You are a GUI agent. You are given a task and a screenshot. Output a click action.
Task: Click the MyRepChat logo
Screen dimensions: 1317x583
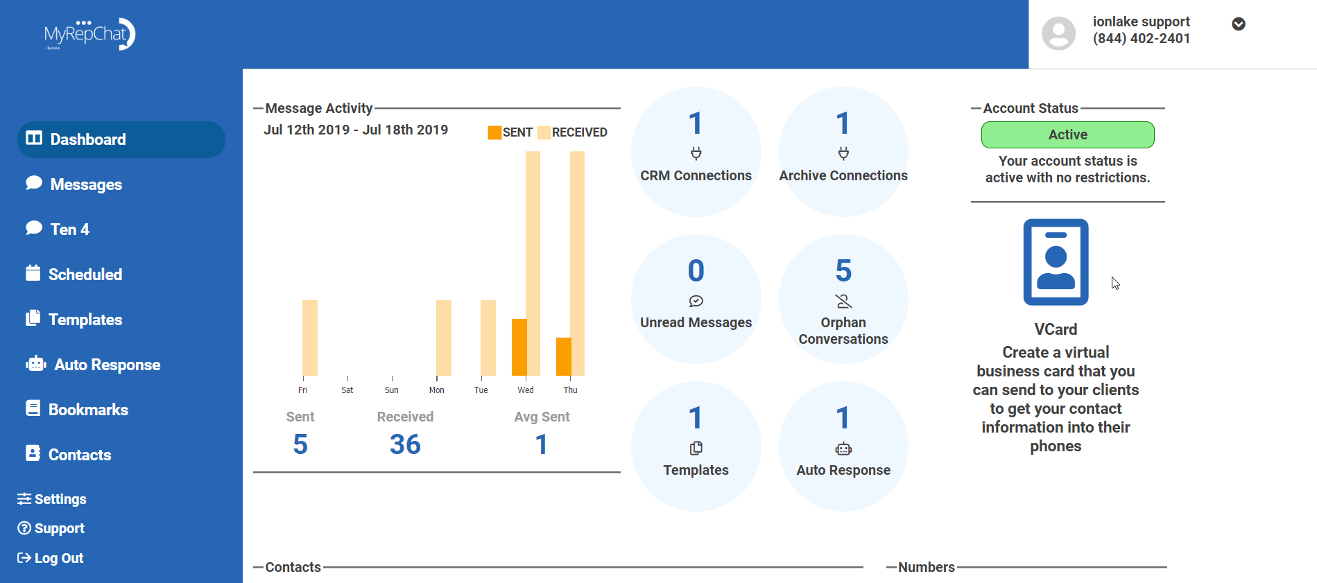pyautogui.click(x=89, y=34)
